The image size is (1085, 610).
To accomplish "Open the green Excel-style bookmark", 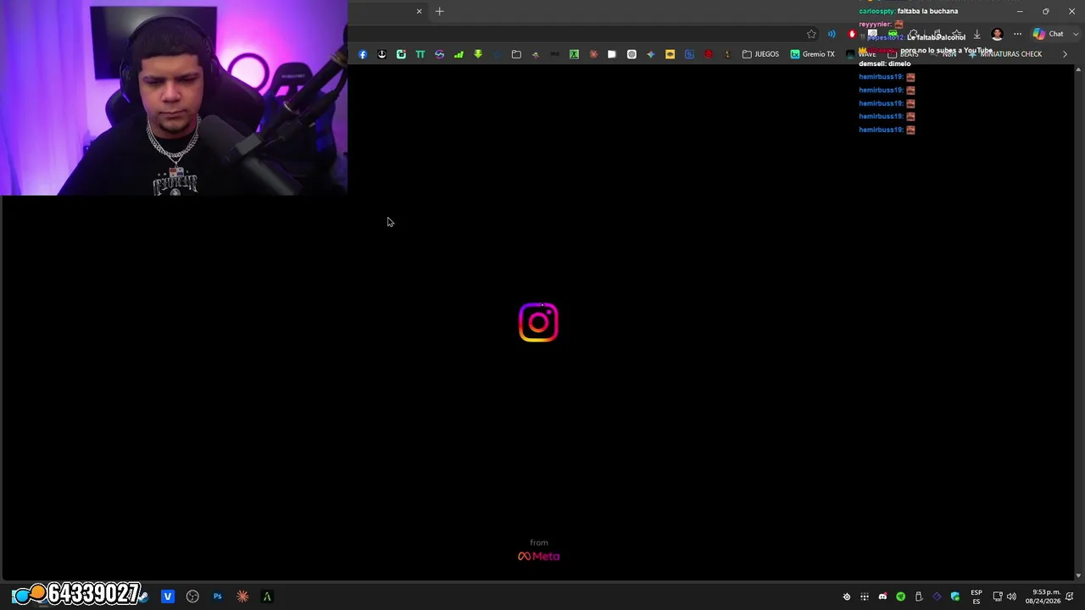I will 574,54.
